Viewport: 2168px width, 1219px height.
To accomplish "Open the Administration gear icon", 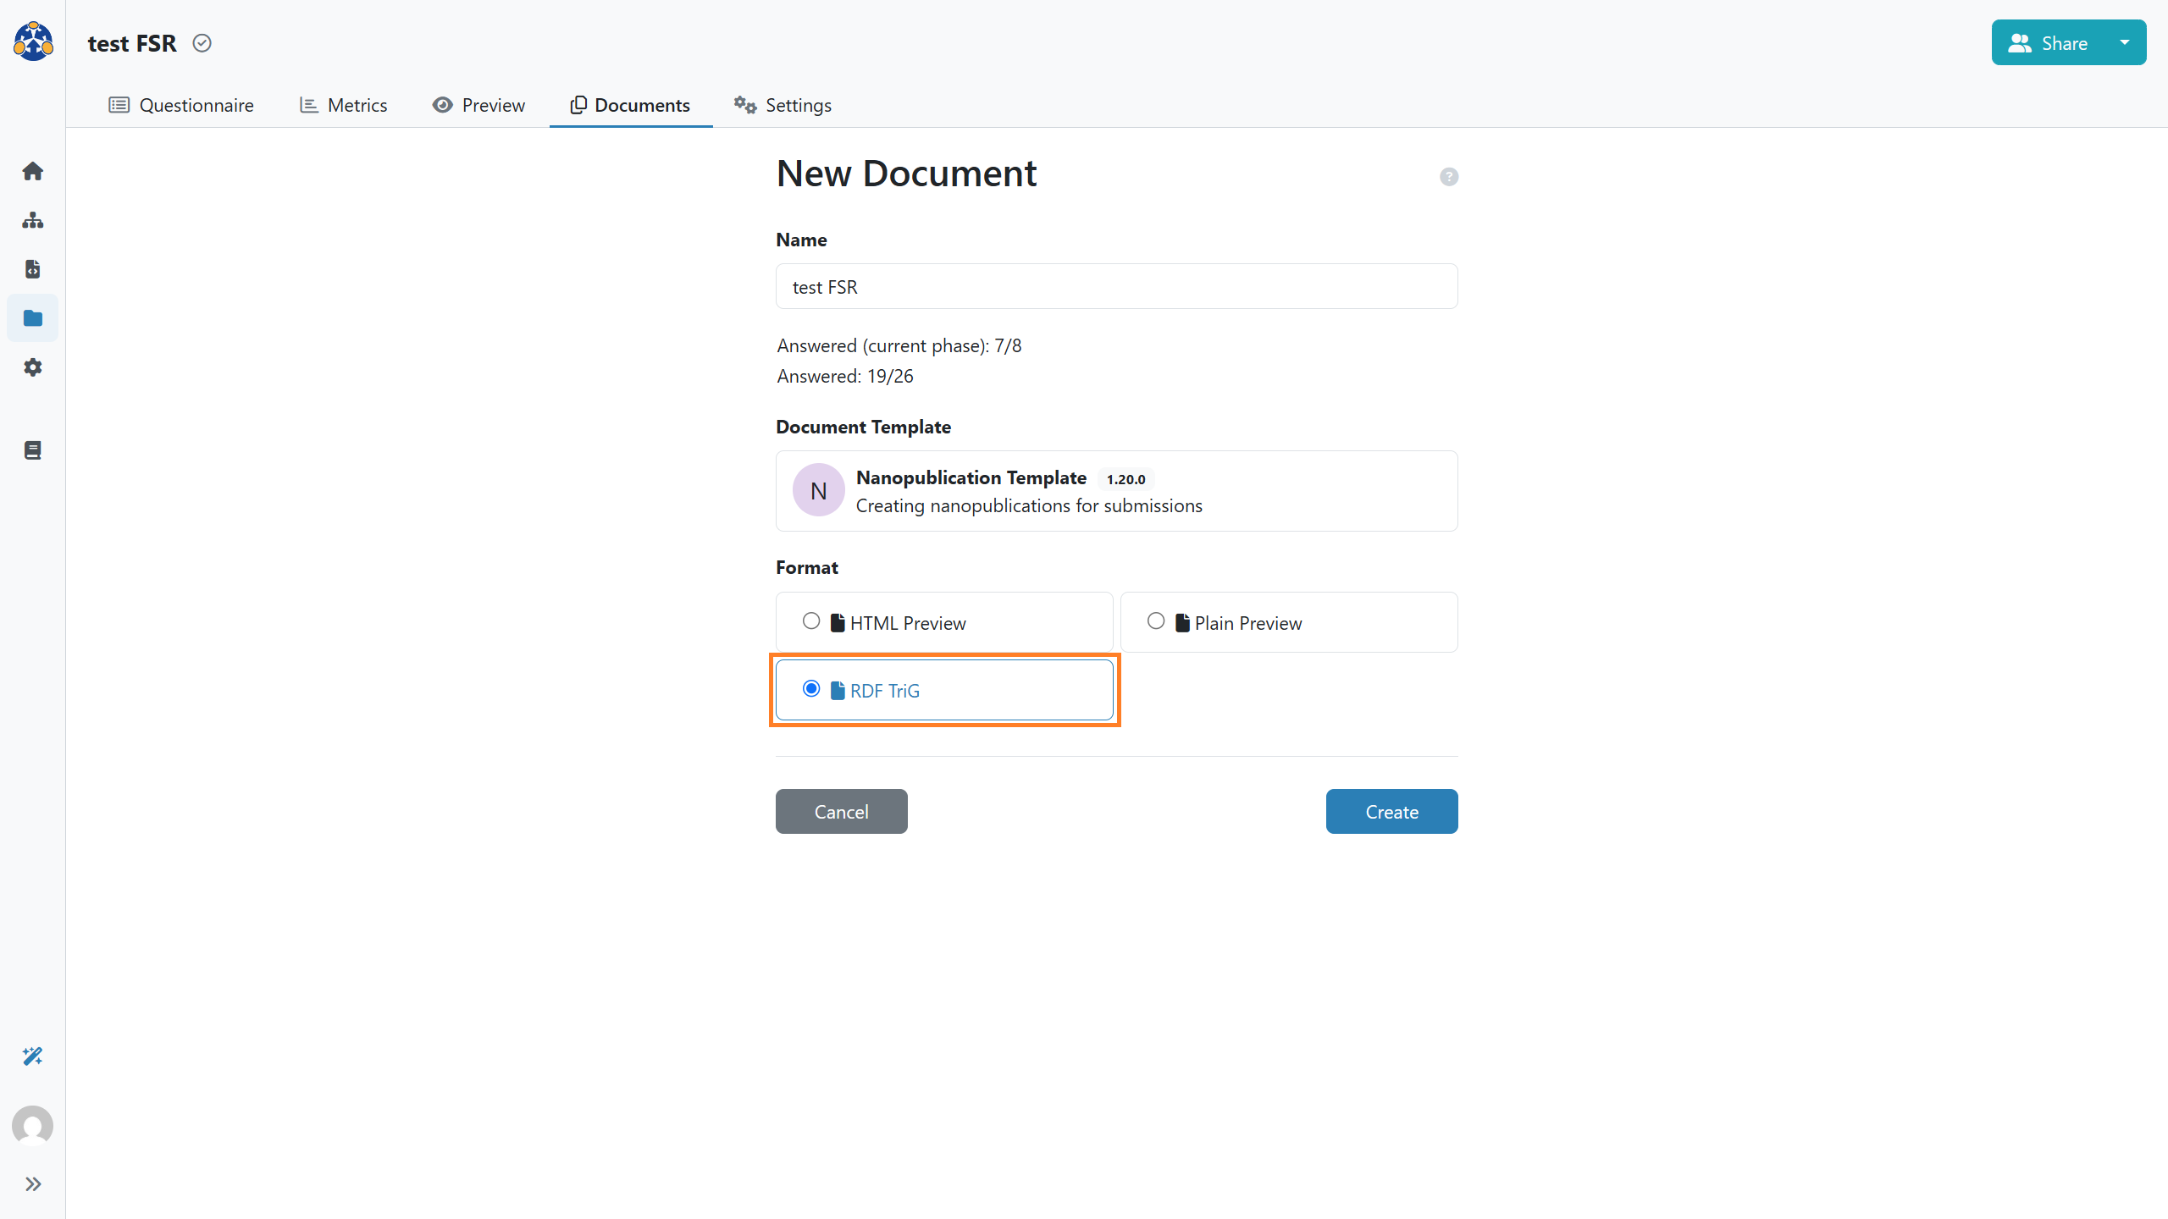I will 33,367.
